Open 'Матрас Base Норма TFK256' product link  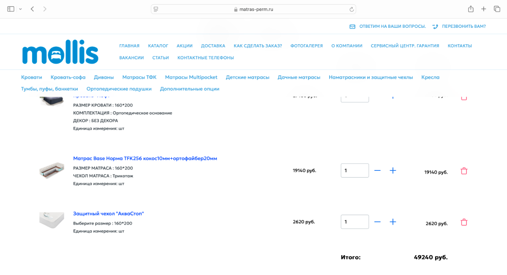[x=145, y=159]
